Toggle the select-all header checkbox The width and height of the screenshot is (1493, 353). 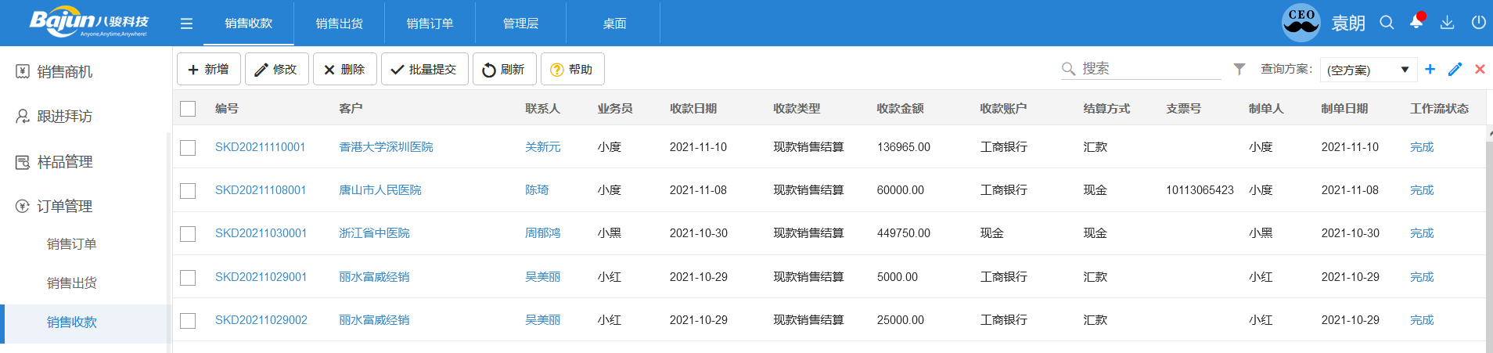click(x=188, y=109)
